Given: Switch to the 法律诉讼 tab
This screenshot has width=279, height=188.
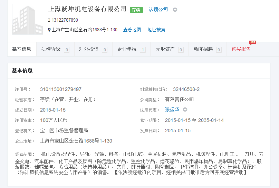Looking at the screenshot, I should [51, 49].
